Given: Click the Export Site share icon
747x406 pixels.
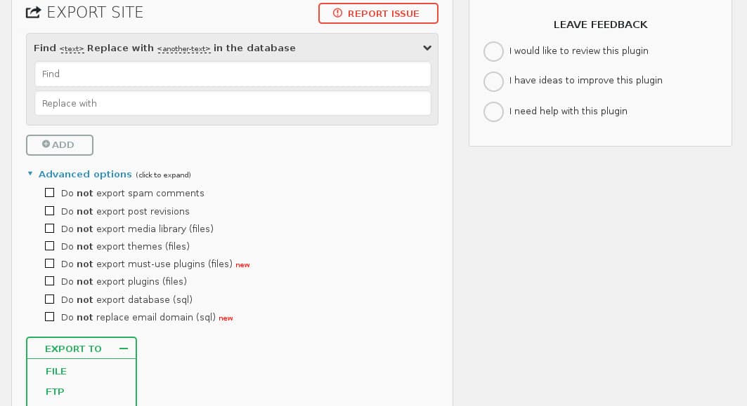Looking at the screenshot, I should 33,13.
